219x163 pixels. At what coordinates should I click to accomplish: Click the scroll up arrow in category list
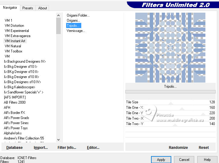tap(59, 15)
